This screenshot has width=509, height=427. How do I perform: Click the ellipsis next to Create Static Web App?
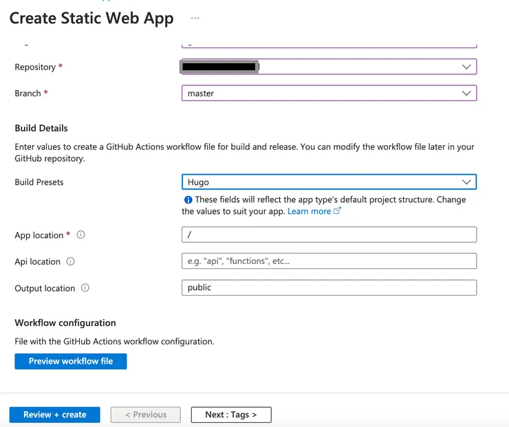[x=195, y=19]
